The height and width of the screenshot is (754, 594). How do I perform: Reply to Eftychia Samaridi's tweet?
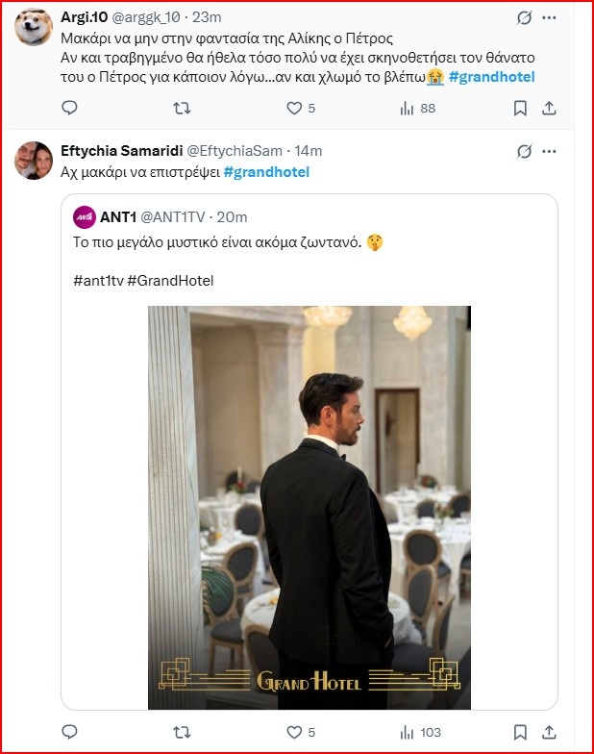68,732
